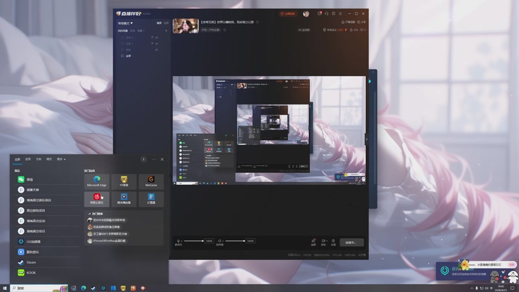Click the message icon with red dot in streaming app
519x292 pixels.
point(319,14)
